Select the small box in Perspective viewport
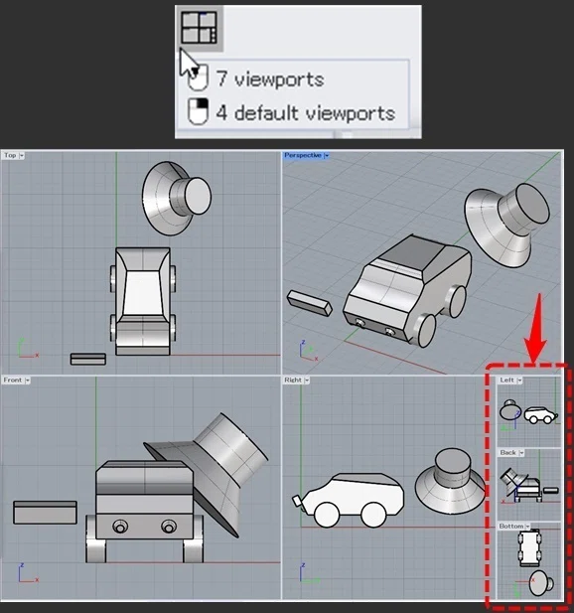Screen dimensions: 574x613 pyautogui.click(x=310, y=303)
